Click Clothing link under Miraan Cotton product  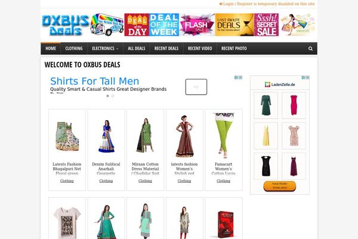[145, 181]
